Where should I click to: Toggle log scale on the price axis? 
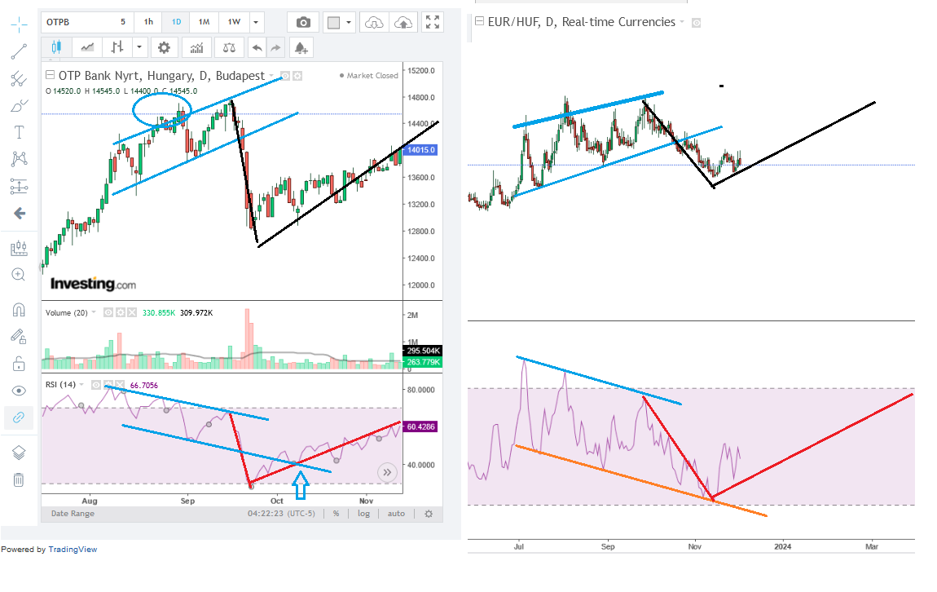click(363, 514)
